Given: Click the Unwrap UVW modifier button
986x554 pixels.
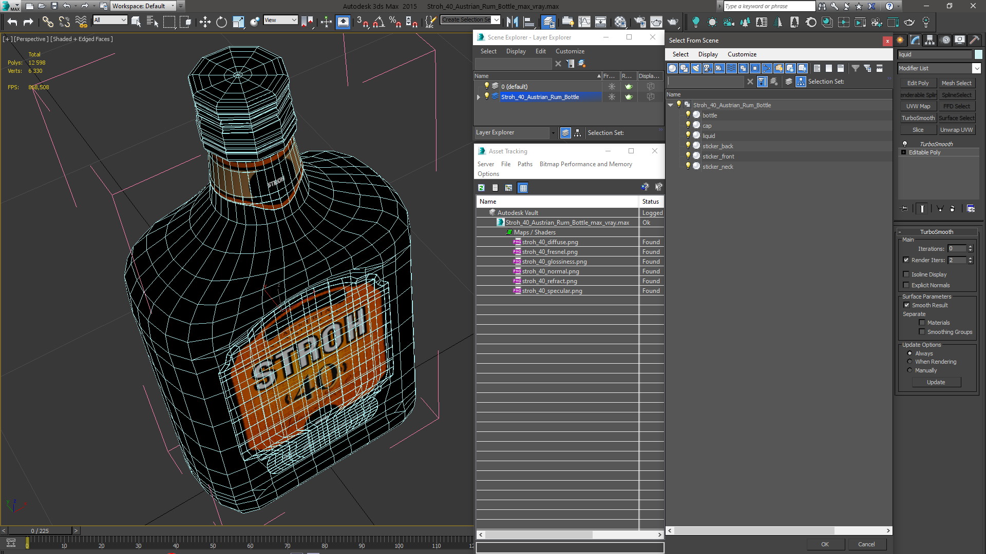Looking at the screenshot, I should 956,130.
